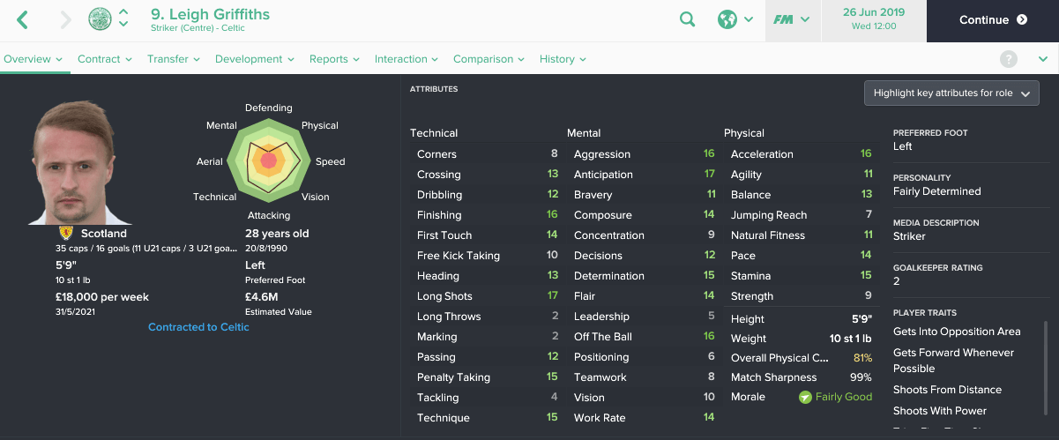Screen dimensions: 1059x440
Task: Click the help question mark icon
Action: pyautogui.click(x=1009, y=59)
